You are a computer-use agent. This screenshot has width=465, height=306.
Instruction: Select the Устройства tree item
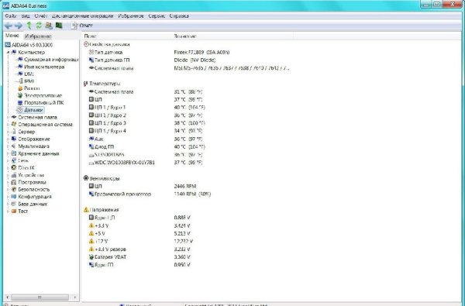(x=28, y=175)
